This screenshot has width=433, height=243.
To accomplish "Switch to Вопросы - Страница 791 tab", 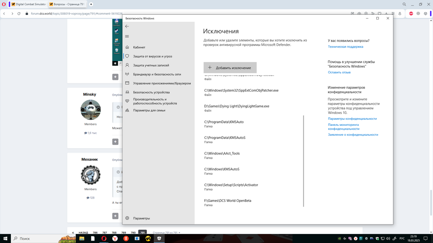I will point(67,4).
